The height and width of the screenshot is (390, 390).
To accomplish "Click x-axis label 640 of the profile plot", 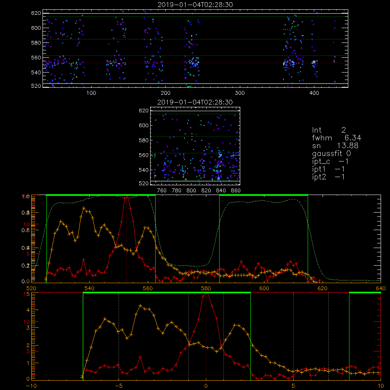I will coord(381,288).
